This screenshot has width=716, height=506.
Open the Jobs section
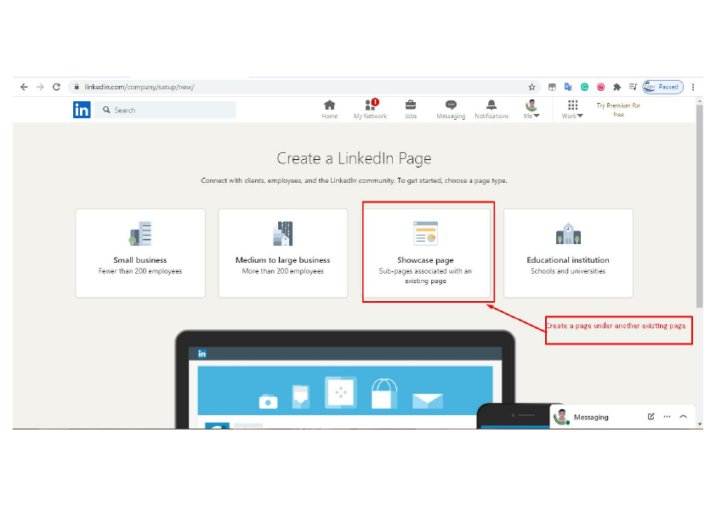(x=411, y=110)
